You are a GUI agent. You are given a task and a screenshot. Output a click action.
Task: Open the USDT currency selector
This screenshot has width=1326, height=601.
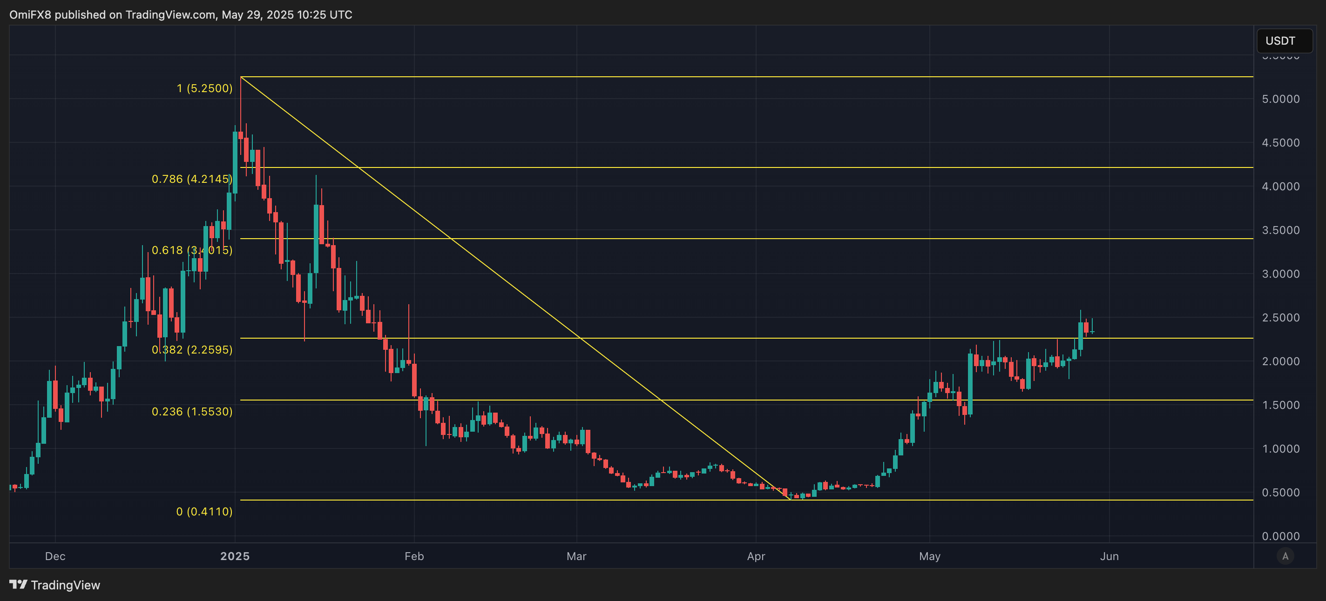click(1284, 40)
